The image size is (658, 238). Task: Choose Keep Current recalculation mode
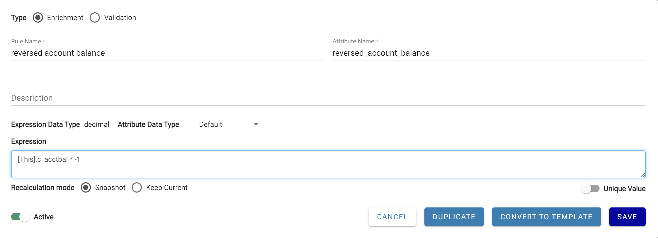tap(137, 188)
